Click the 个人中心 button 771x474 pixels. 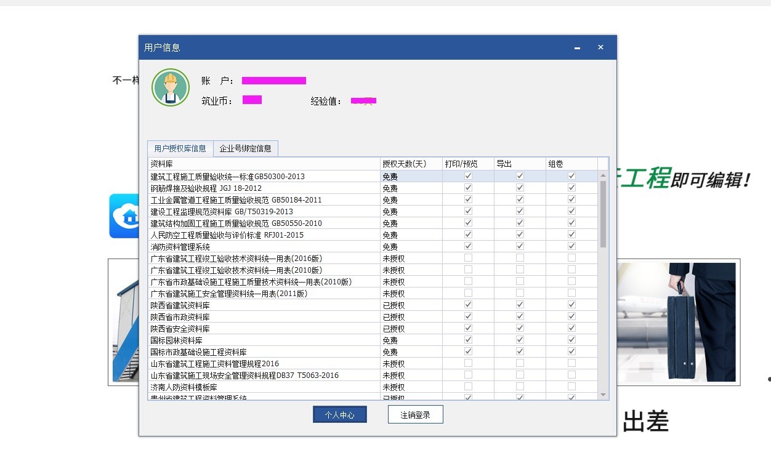(x=339, y=415)
